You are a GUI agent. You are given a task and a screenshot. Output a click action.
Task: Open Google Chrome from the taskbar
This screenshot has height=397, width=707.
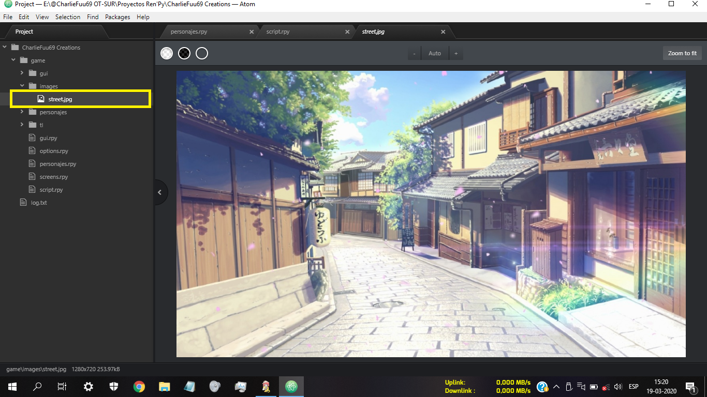click(139, 386)
